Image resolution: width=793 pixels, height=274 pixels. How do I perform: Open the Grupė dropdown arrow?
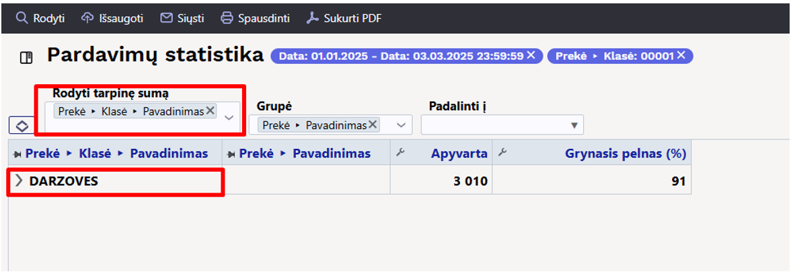[402, 125]
